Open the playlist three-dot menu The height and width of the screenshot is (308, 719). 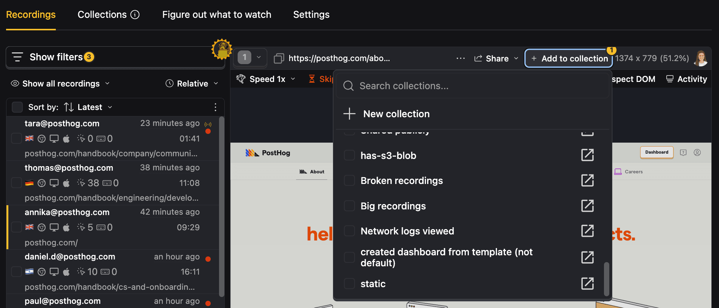[215, 107]
